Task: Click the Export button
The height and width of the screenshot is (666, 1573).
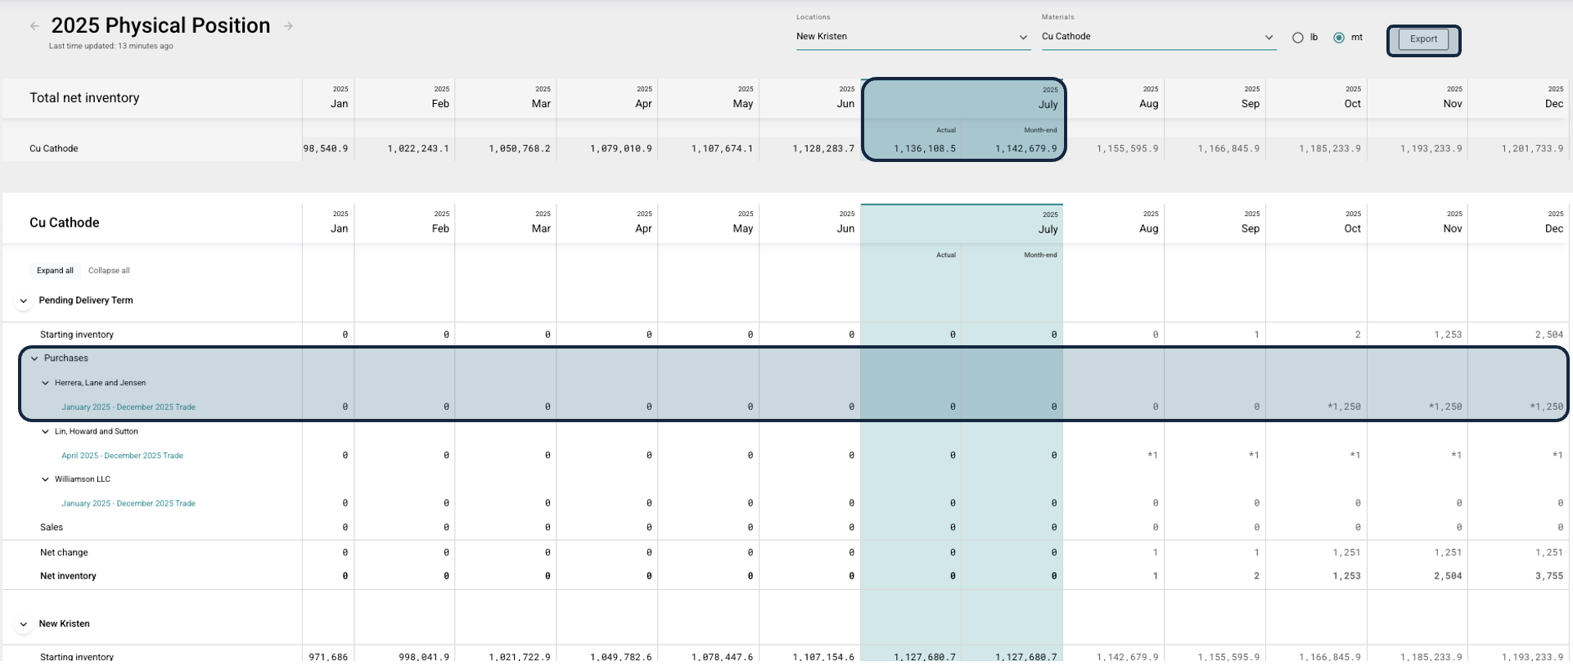Action: 1423,39
